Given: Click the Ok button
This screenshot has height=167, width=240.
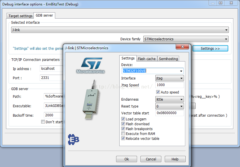Looking at the screenshot, I should coord(127,159).
